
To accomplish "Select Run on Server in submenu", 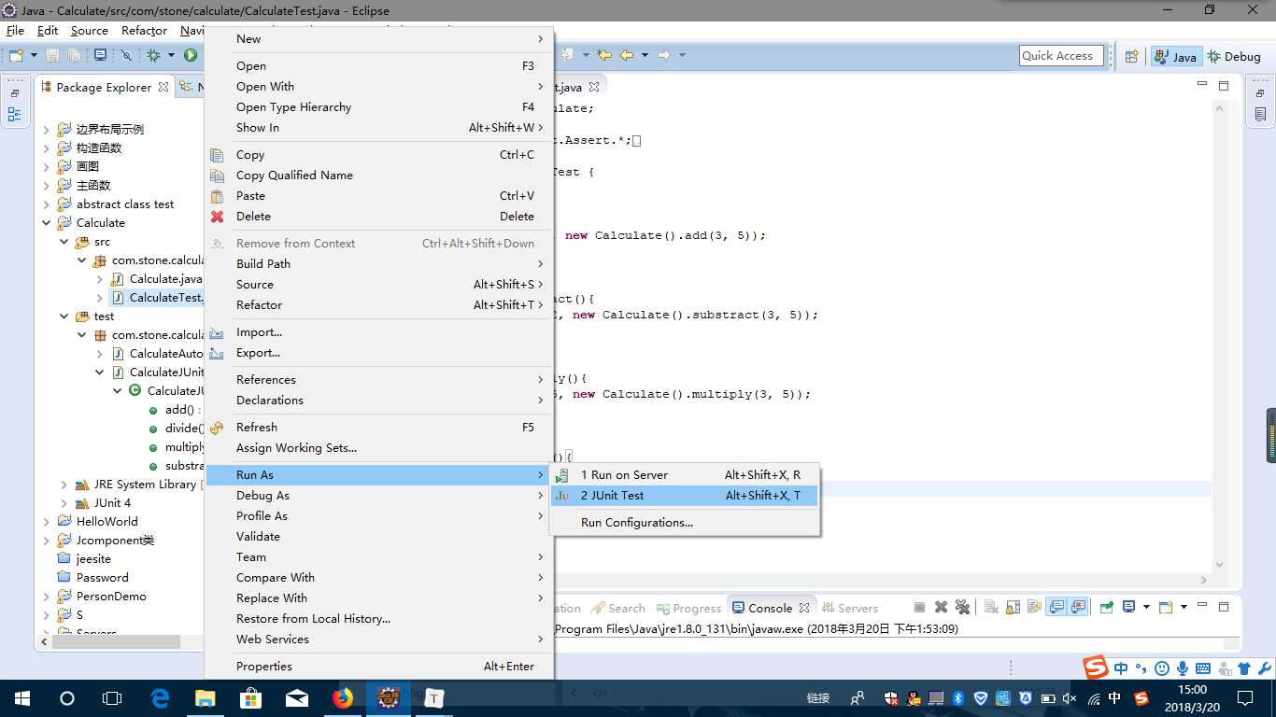I will click(x=684, y=475).
